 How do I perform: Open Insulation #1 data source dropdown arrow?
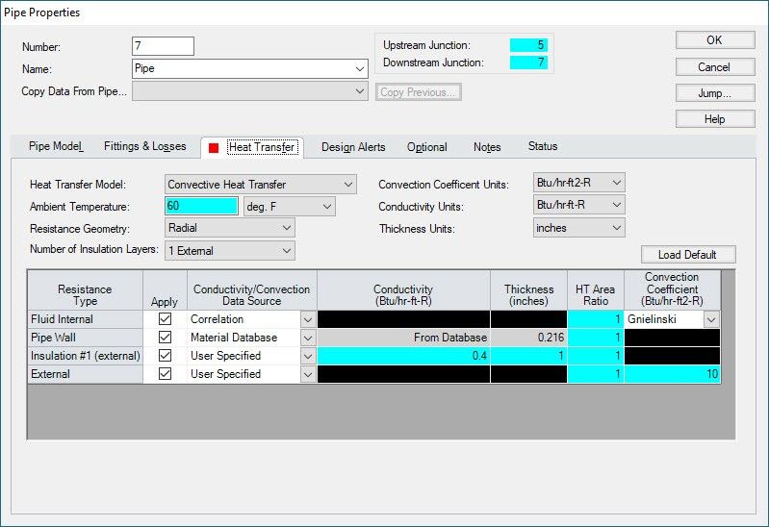coord(307,356)
